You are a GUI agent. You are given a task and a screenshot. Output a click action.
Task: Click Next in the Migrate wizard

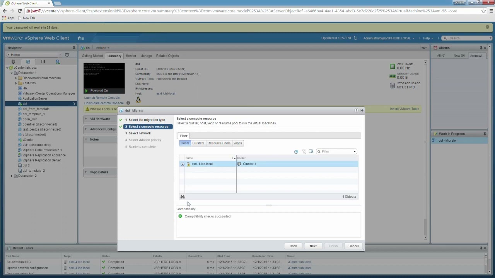(313, 246)
